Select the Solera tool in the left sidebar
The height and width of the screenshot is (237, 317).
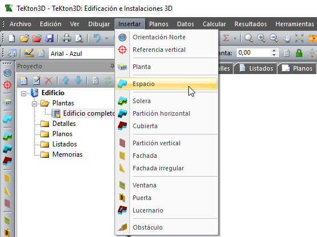7,136
